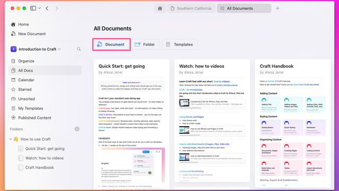Click the All Docs icon in sidebar
This screenshot has height=191, width=339.
(13, 71)
